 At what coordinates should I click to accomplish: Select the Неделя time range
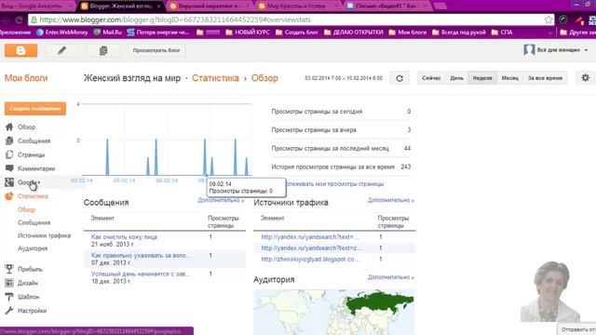482,78
